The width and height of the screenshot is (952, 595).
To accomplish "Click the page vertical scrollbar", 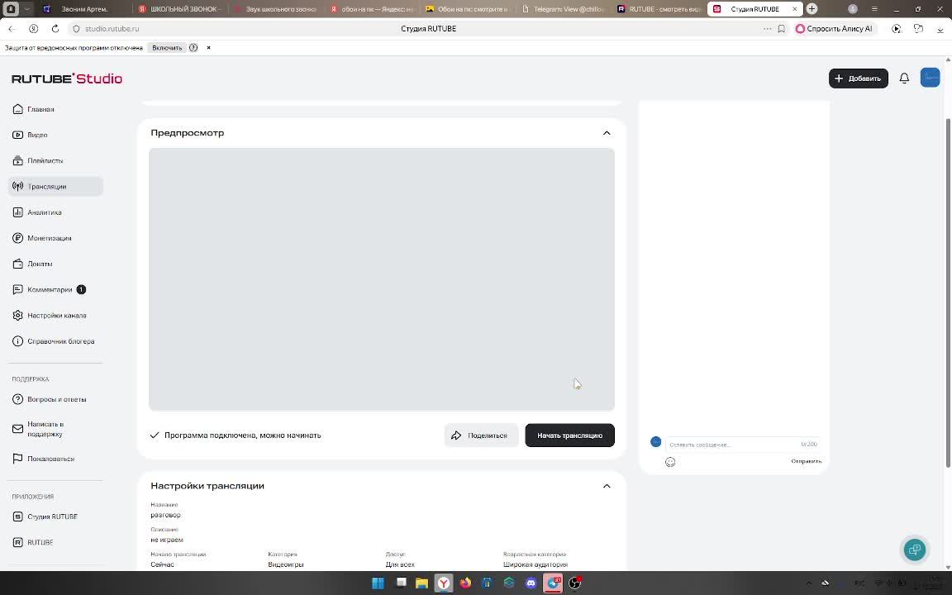I will click(948, 292).
